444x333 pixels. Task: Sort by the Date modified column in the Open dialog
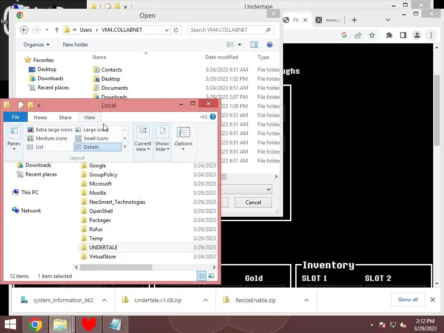222,57
